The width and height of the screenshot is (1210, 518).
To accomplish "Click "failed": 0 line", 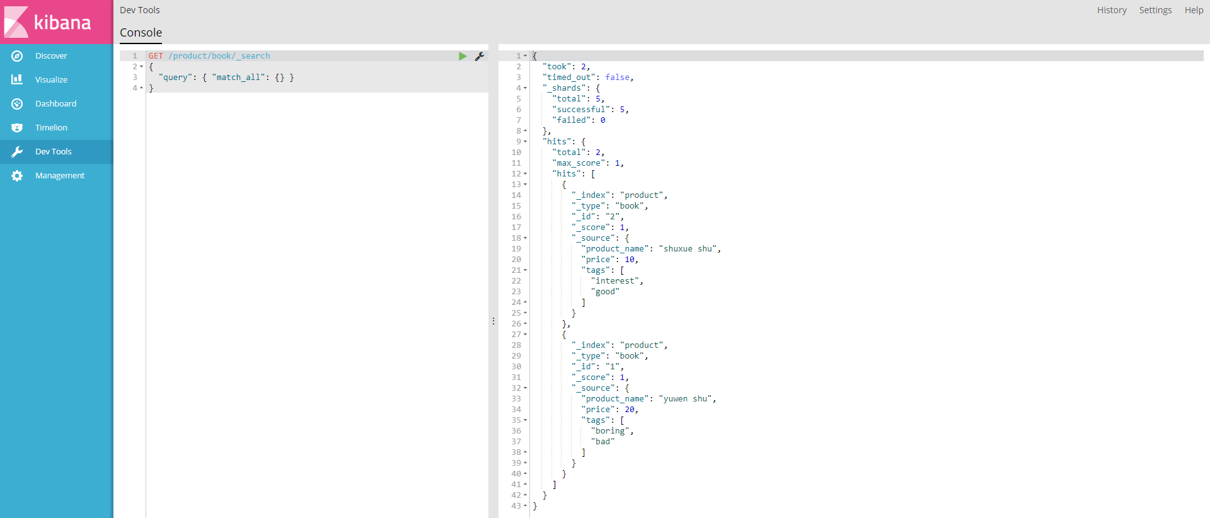I will (579, 120).
